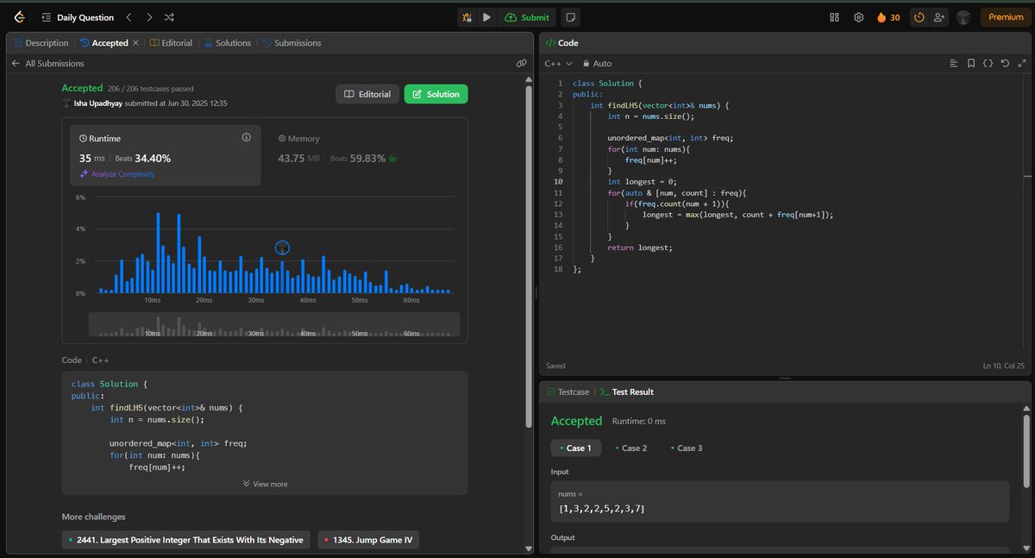This screenshot has height=558, width=1035.
Task: Open the Solutions tab
Action: [228, 42]
